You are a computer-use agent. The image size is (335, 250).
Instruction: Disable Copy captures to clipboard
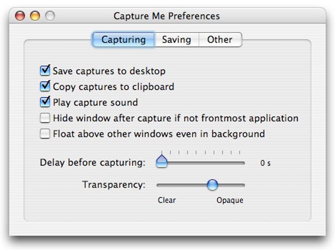point(45,86)
